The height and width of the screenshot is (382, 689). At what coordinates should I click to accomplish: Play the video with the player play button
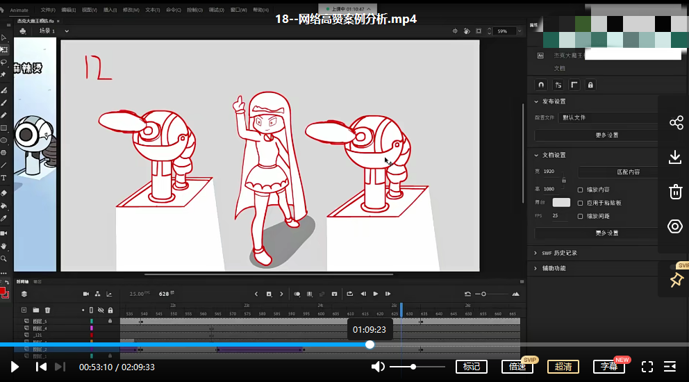pos(15,367)
